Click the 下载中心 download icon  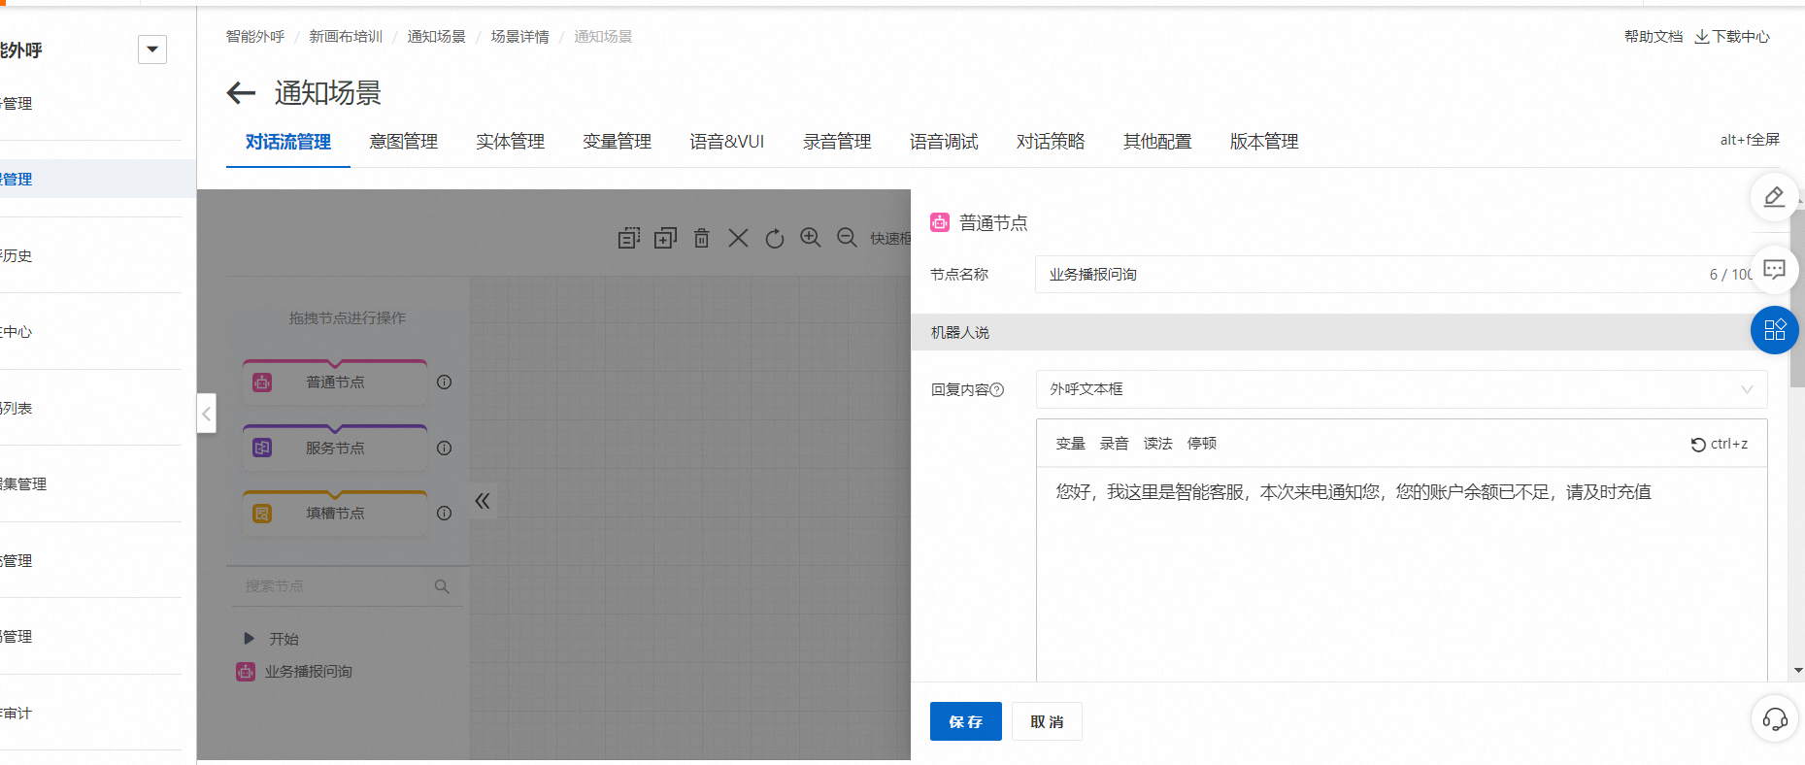click(1702, 37)
